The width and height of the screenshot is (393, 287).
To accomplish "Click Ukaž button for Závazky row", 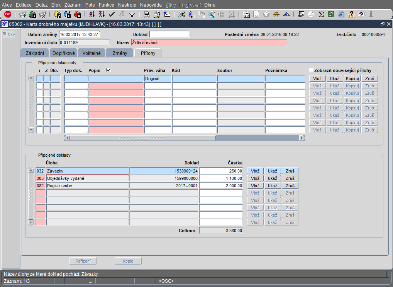I will [x=273, y=171].
